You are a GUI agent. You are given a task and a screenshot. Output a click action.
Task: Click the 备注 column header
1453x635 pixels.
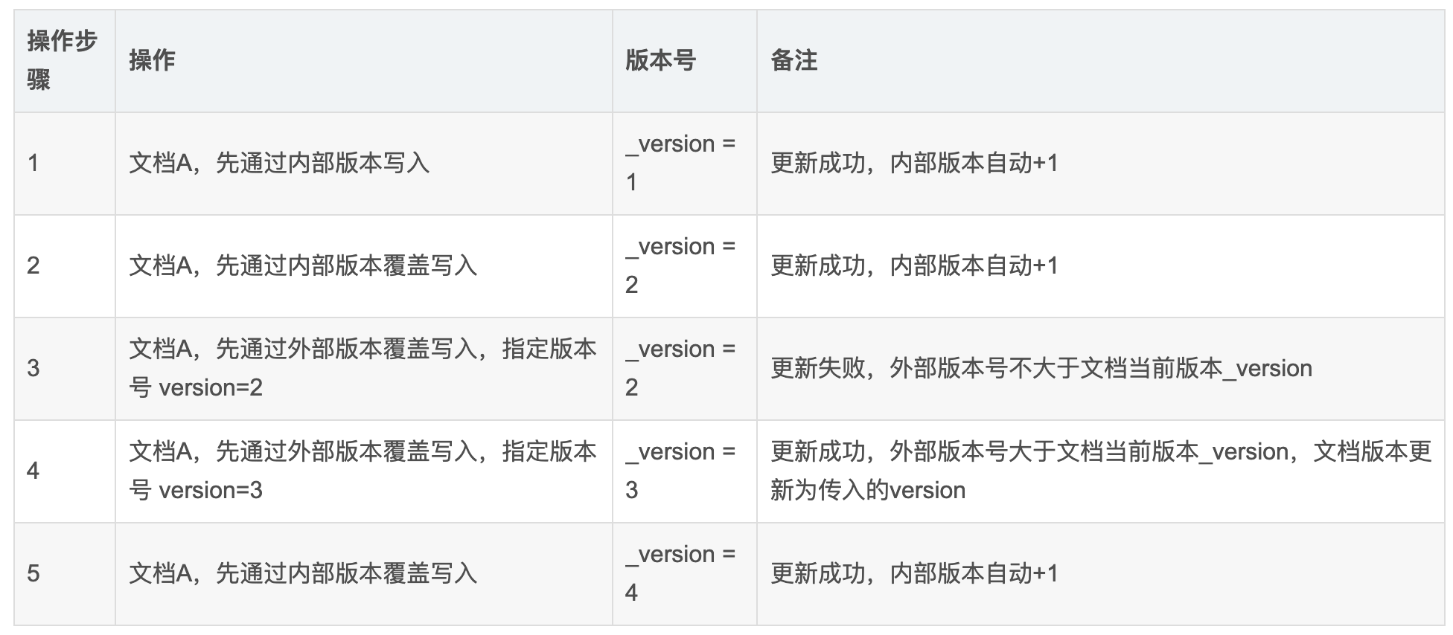click(793, 60)
